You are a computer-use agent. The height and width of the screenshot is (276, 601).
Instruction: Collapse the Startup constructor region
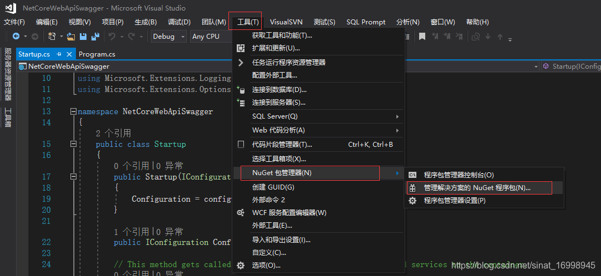73,177
